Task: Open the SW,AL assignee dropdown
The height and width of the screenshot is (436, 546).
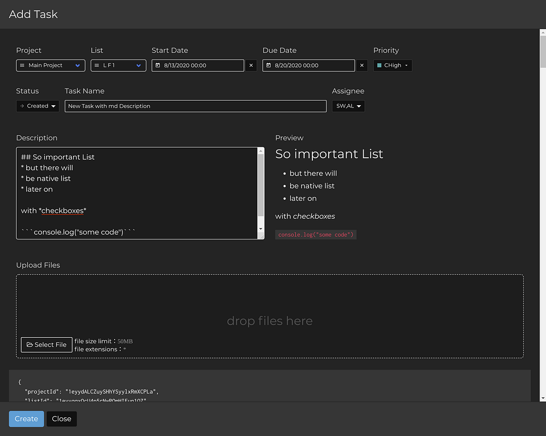Action: pos(348,106)
